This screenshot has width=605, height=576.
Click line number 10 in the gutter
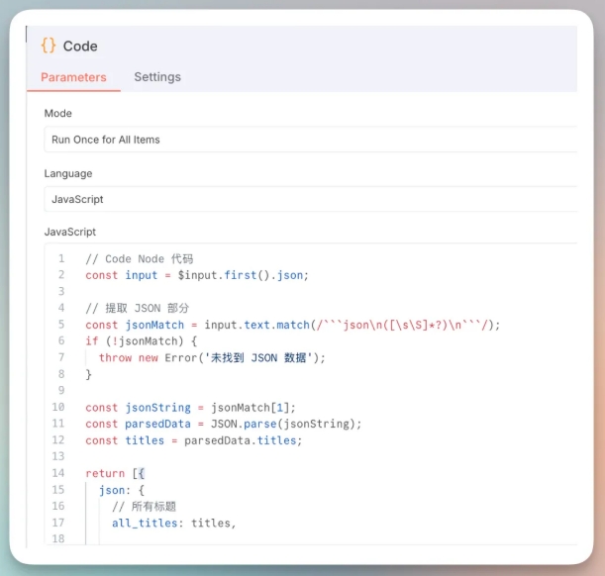[x=58, y=407]
